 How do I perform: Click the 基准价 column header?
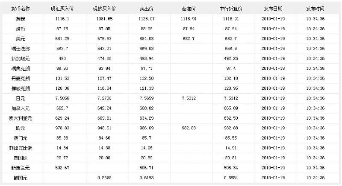click(189, 9)
